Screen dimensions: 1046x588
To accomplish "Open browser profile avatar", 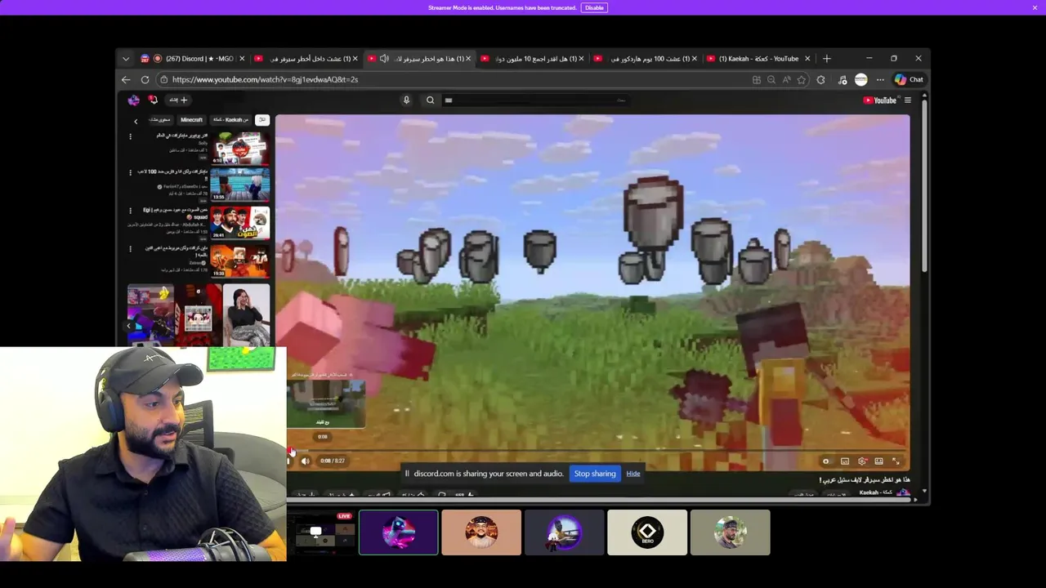I will point(860,79).
